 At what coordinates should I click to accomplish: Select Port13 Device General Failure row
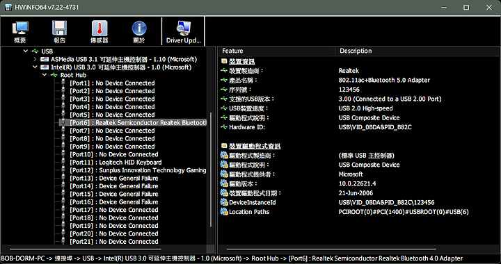coord(113,179)
